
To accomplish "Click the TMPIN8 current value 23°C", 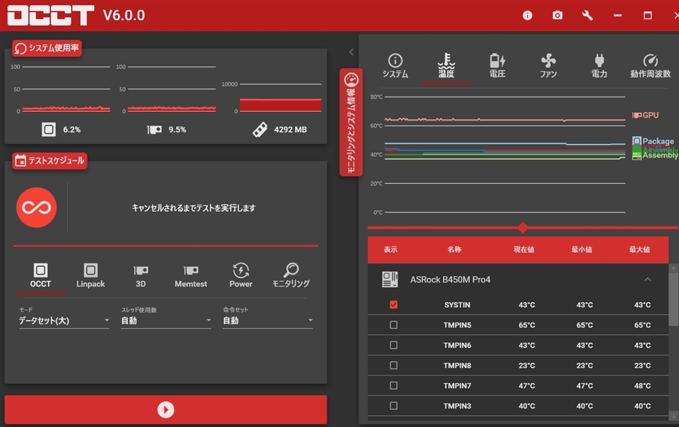I will click(x=527, y=365).
